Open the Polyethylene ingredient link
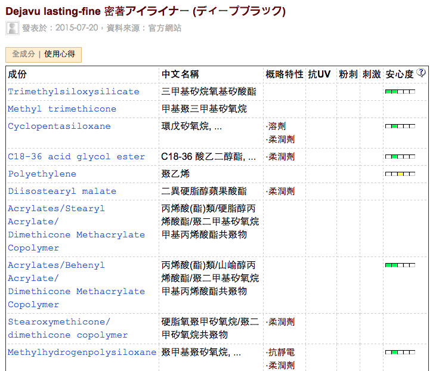This screenshot has width=442, height=371. 42,174
